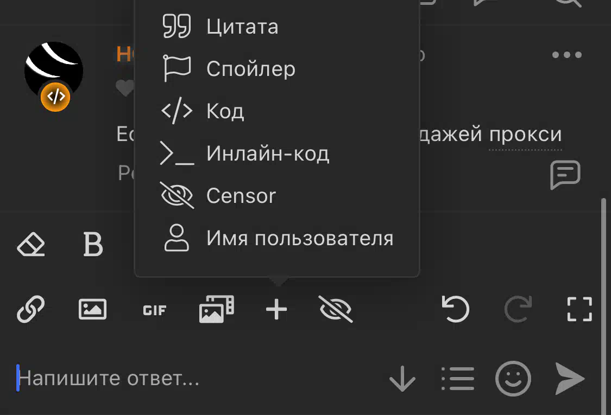The height and width of the screenshot is (415, 611).
Task: Open the GIF picker
Action: [x=154, y=310]
